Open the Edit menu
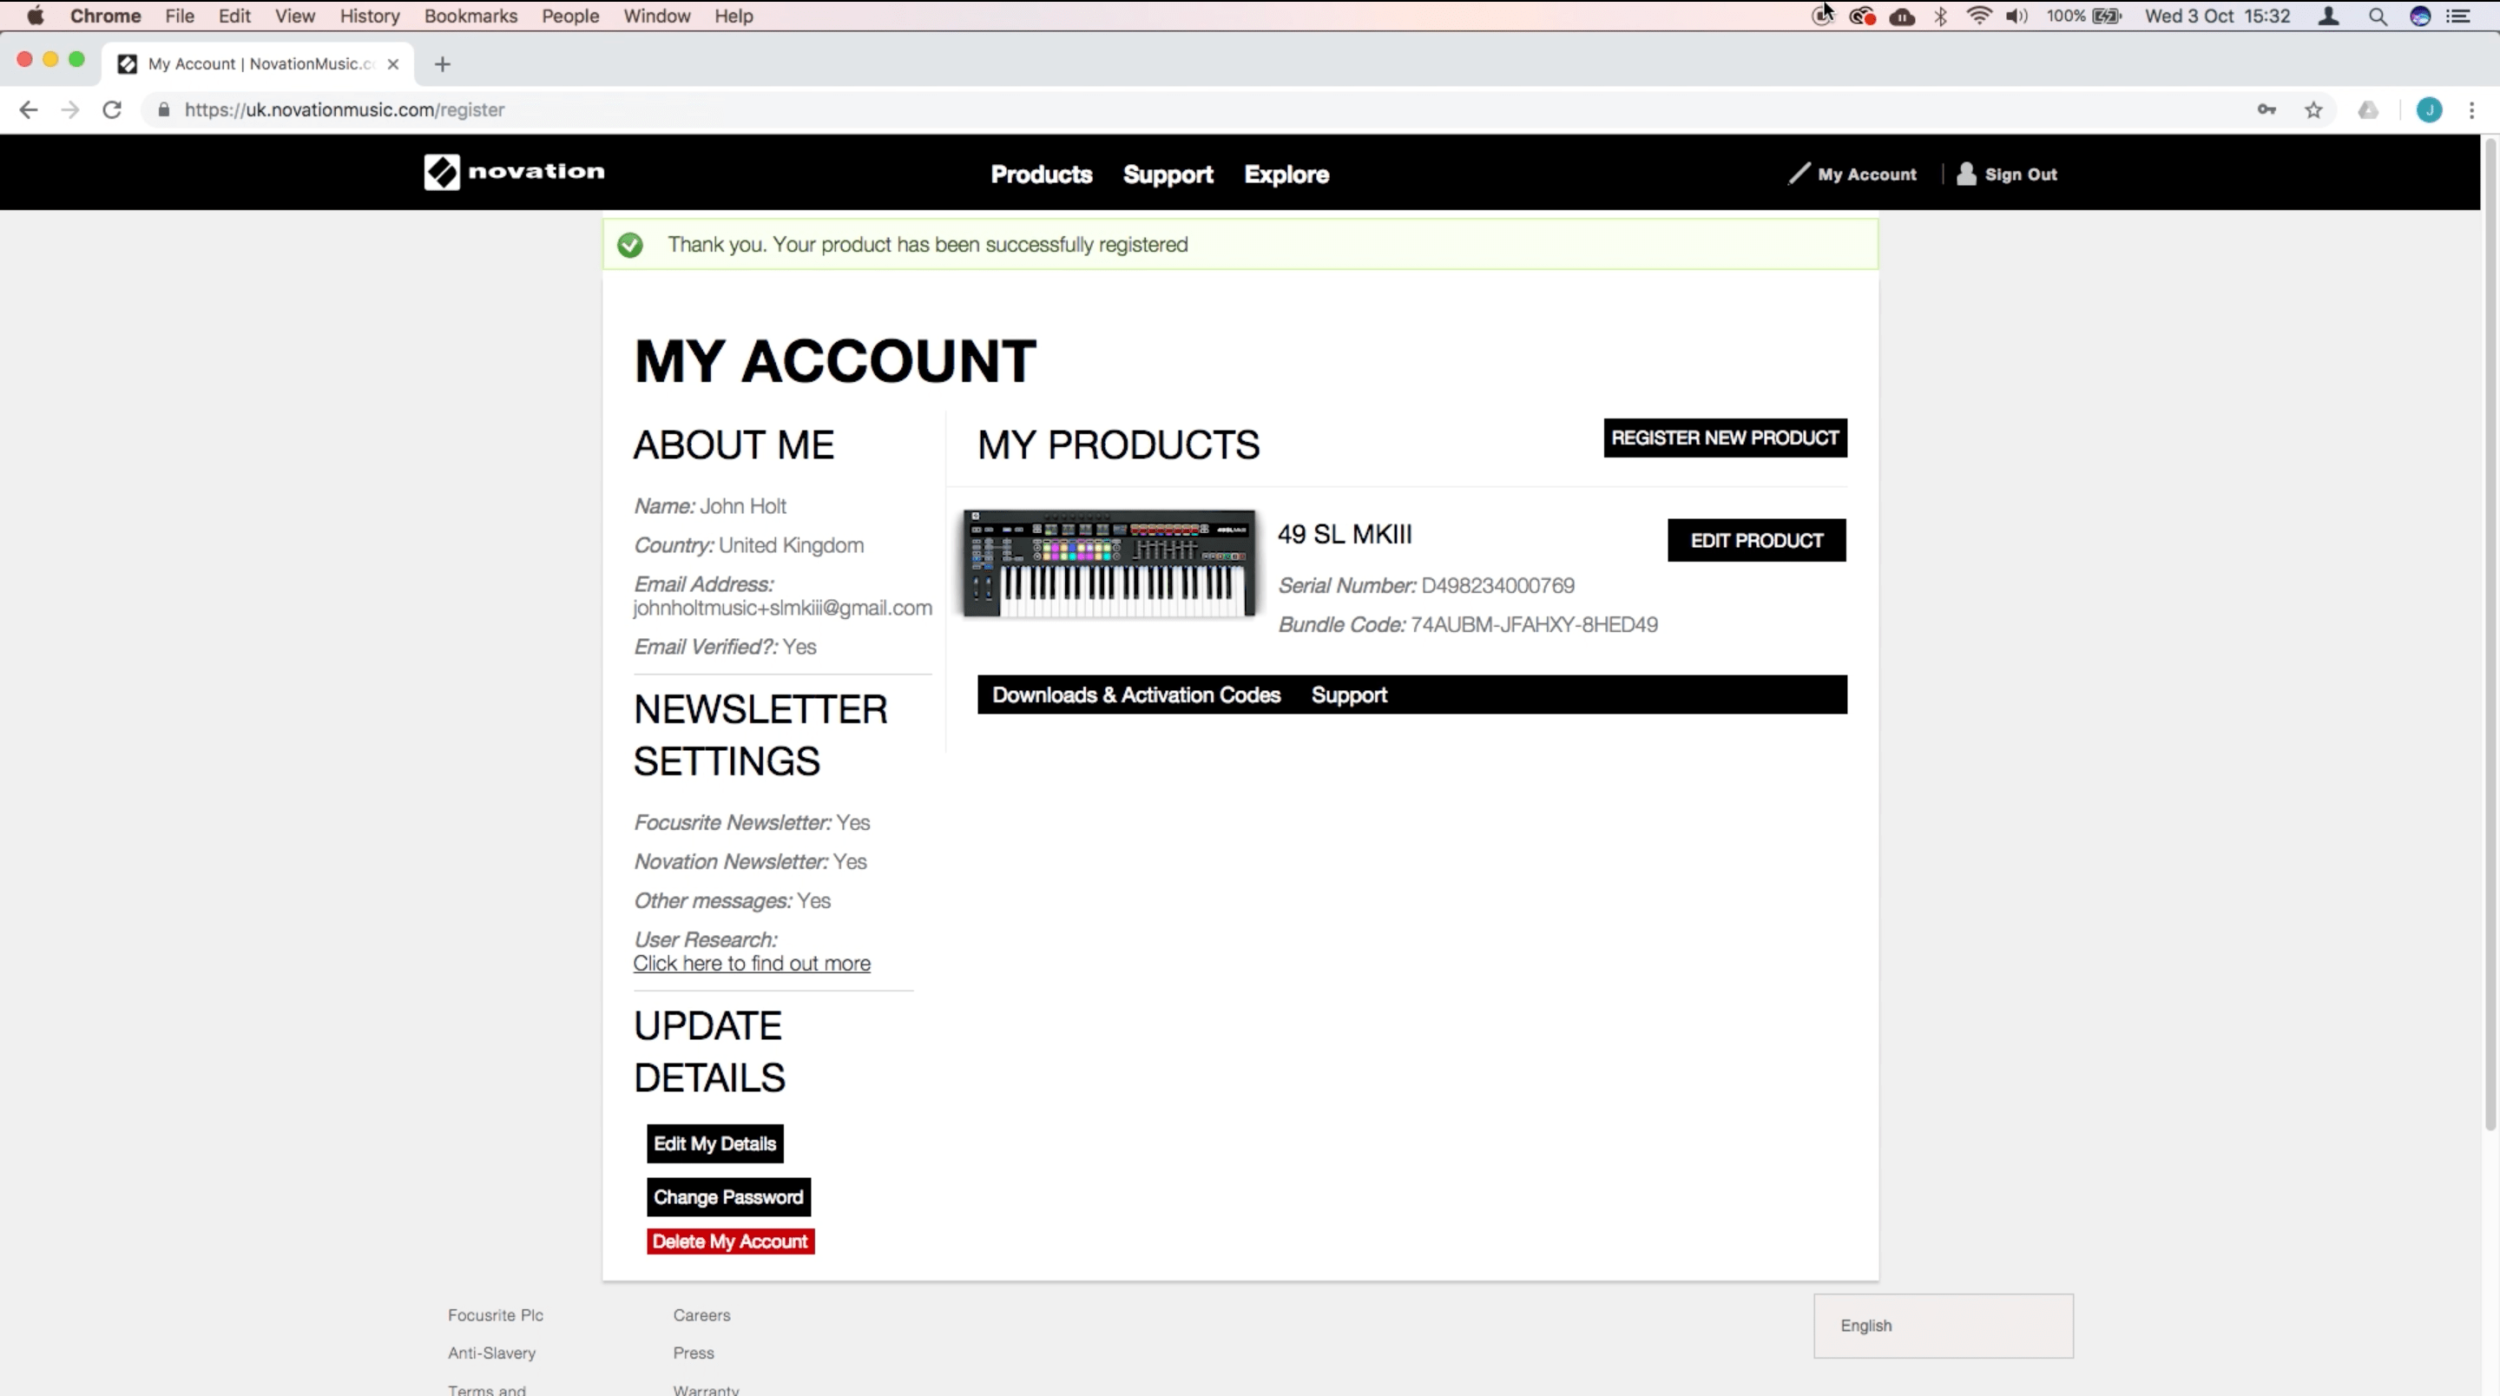 click(234, 16)
